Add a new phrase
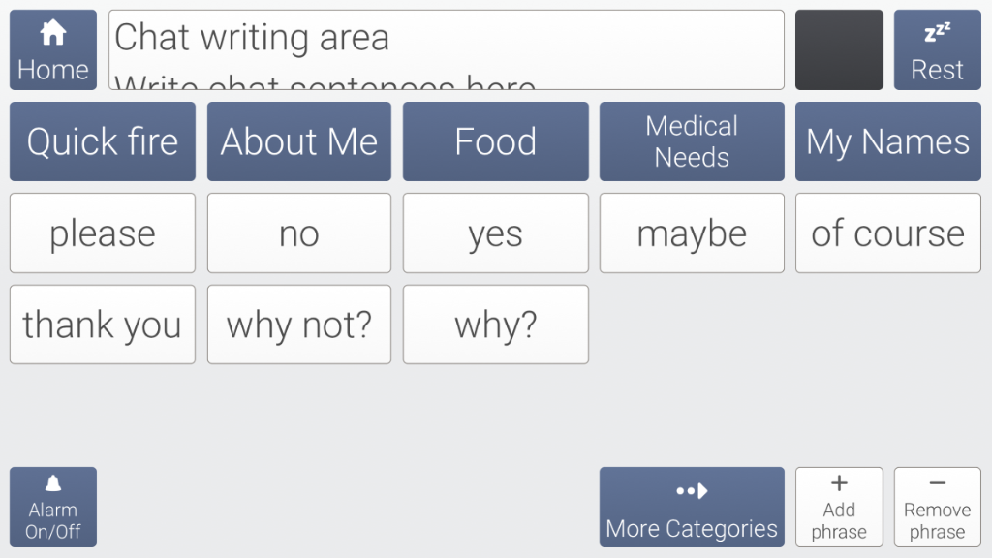The width and height of the screenshot is (992, 558). click(839, 507)
